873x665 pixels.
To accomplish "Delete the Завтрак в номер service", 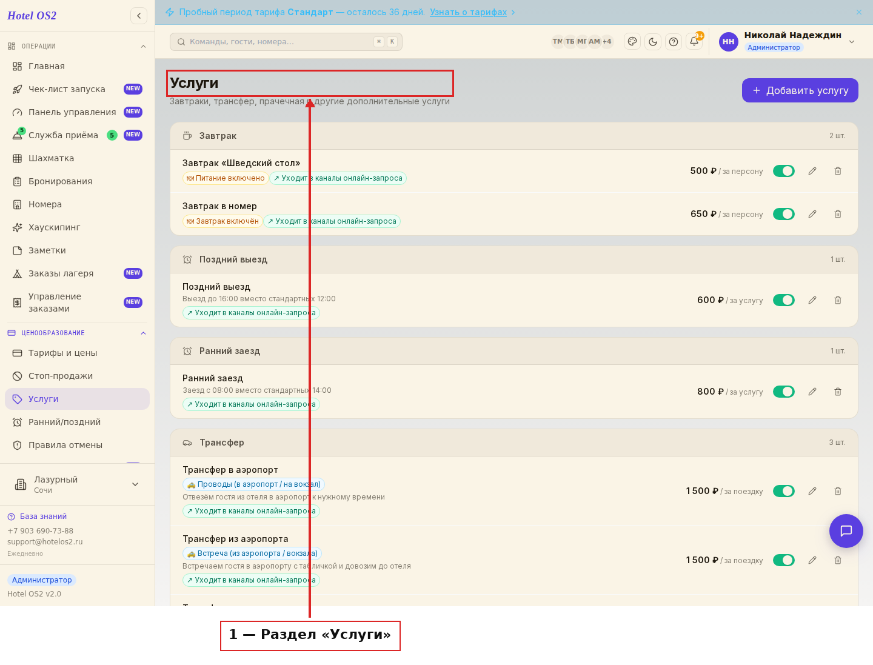I will tap(838, 214).
